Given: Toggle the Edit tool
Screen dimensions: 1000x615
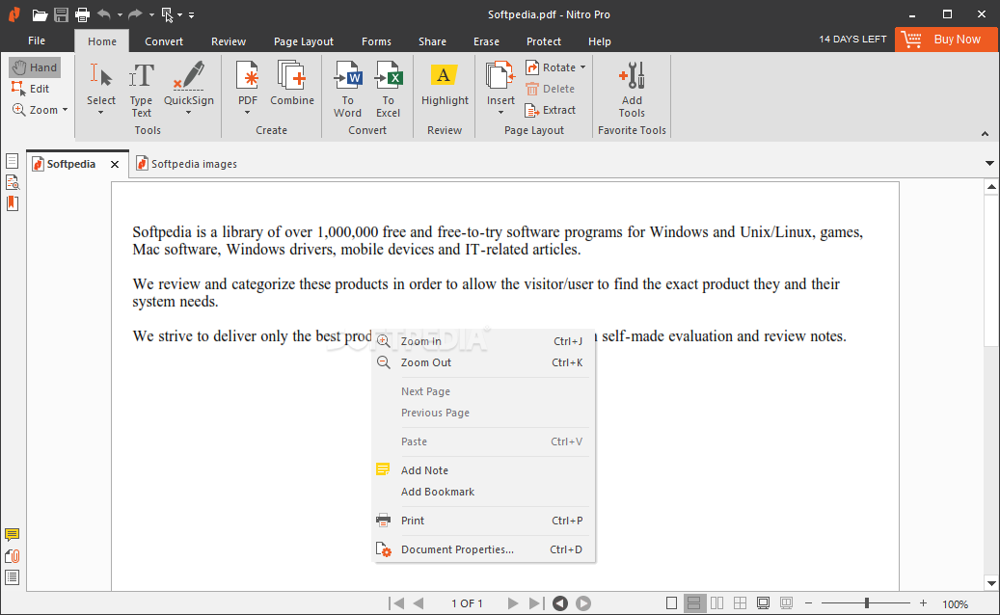Looking at the screenshot, I should 31,89.
